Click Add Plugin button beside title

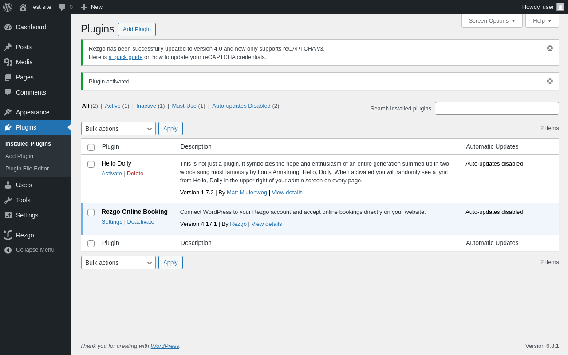[x=137, y=29]
